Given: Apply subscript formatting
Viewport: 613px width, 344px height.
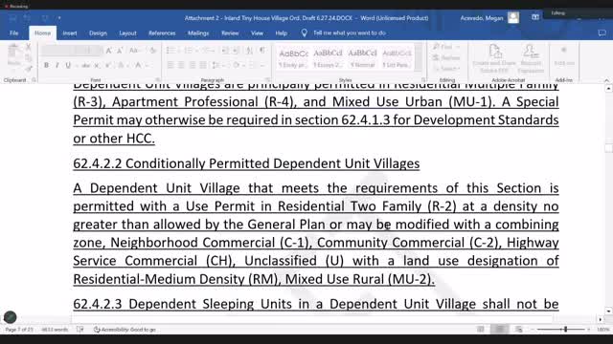Looking at the screenshot, I should click(x=97, y=66).
